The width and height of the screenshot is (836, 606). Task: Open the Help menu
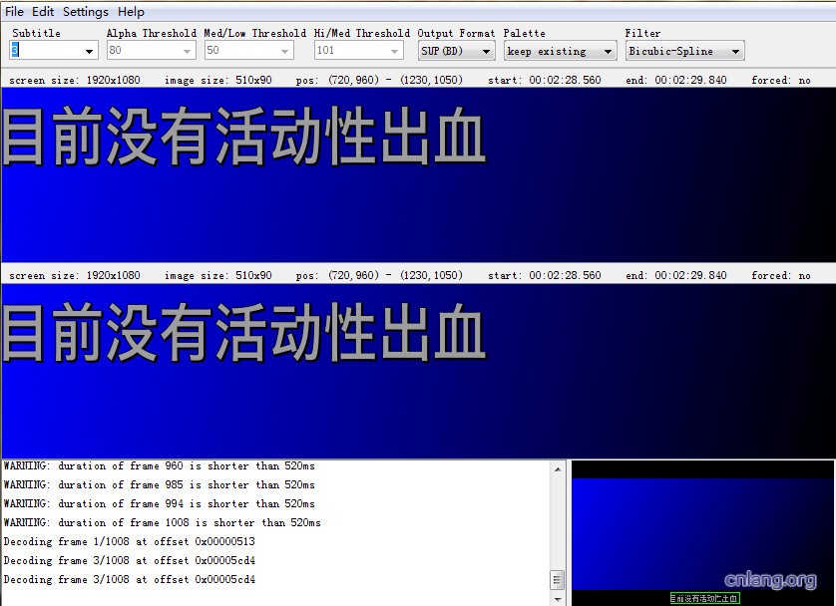(x=131, y=12)
